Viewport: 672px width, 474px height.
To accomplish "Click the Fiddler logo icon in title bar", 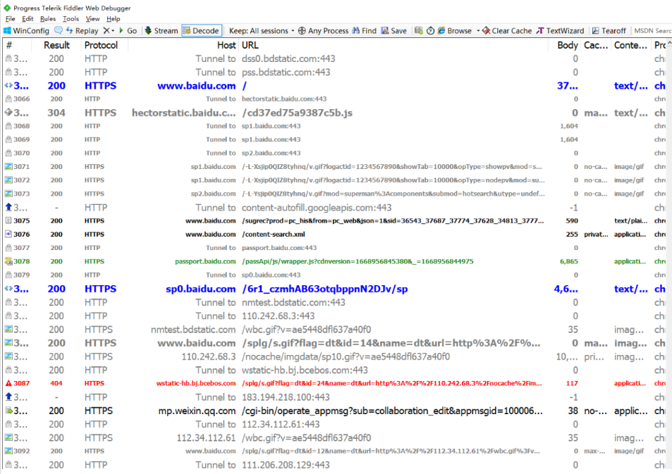I will pos(7,8).
